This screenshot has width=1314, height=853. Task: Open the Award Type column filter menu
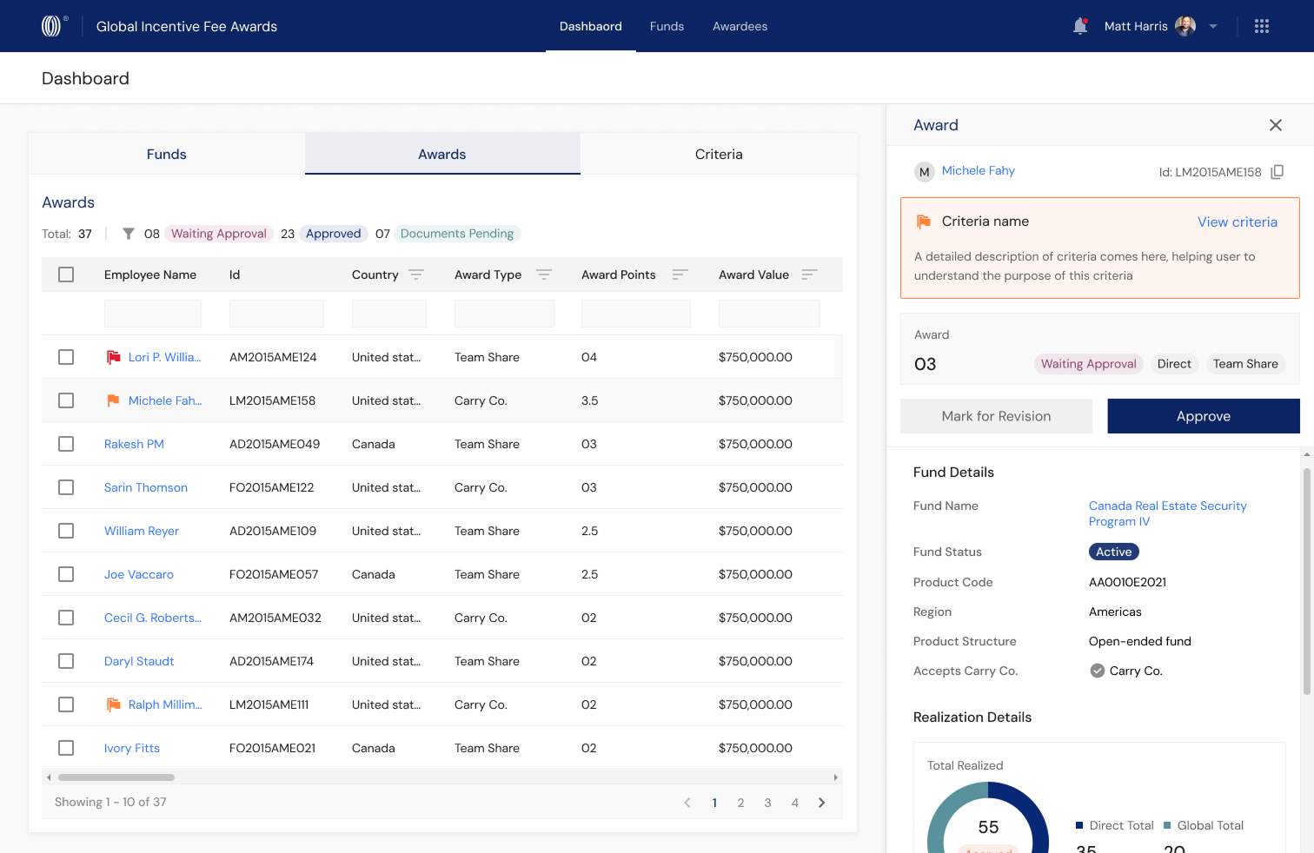pyautogui.click(x=544, y=274)
